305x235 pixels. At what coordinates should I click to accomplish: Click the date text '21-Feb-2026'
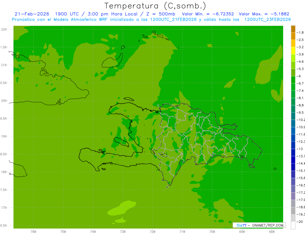tap(32, 14)
